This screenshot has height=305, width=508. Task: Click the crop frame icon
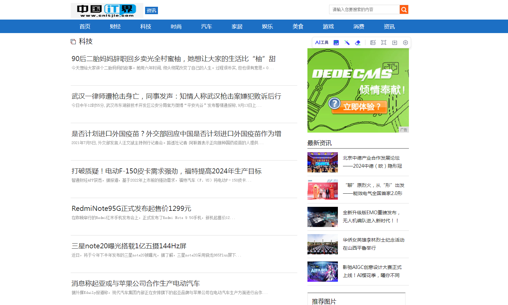coord(384,43)
